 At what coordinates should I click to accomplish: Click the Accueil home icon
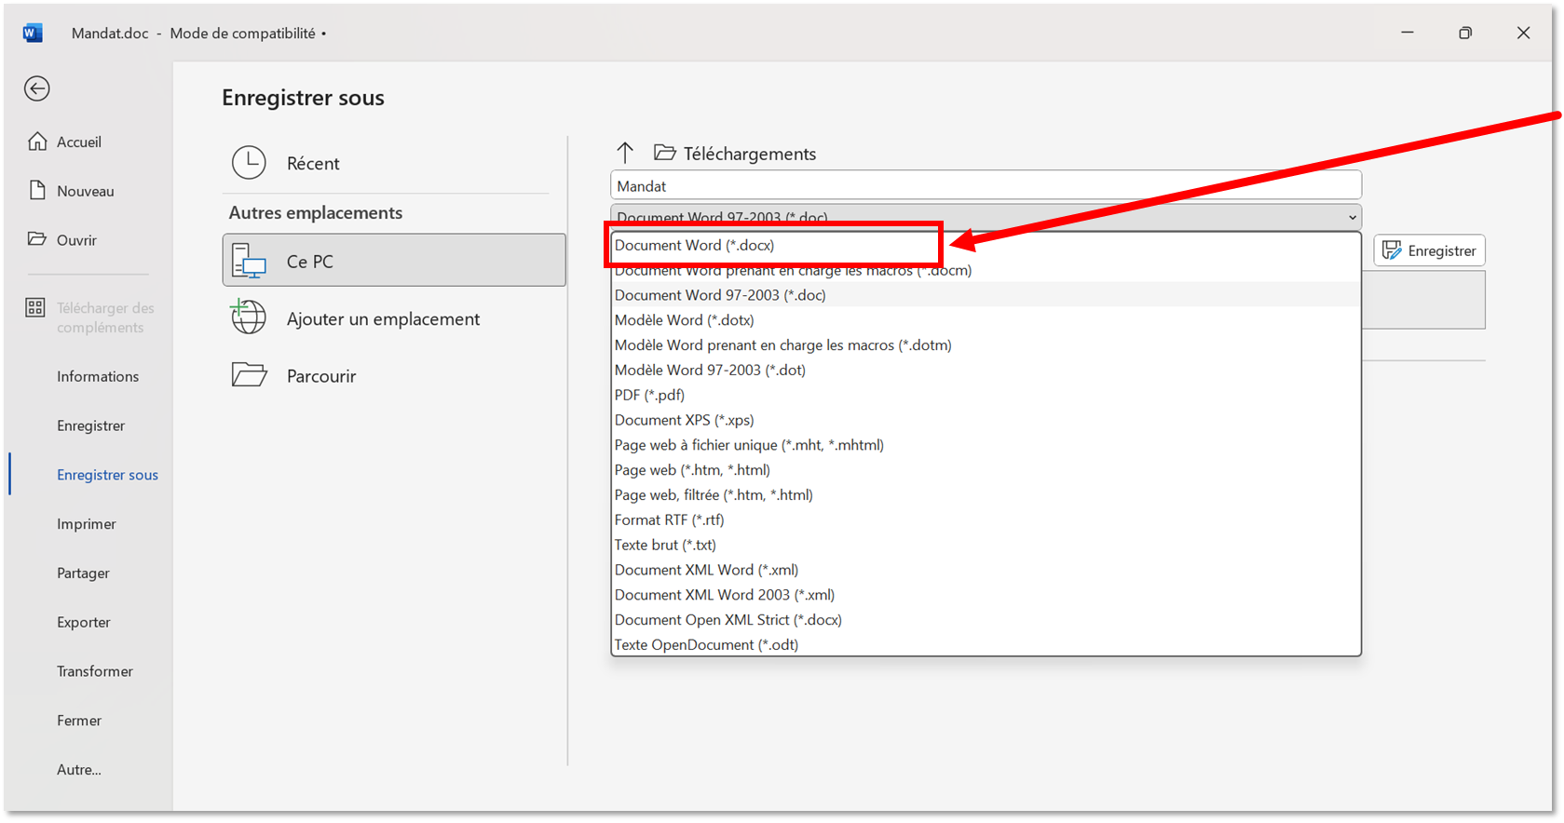click(37, 142)
